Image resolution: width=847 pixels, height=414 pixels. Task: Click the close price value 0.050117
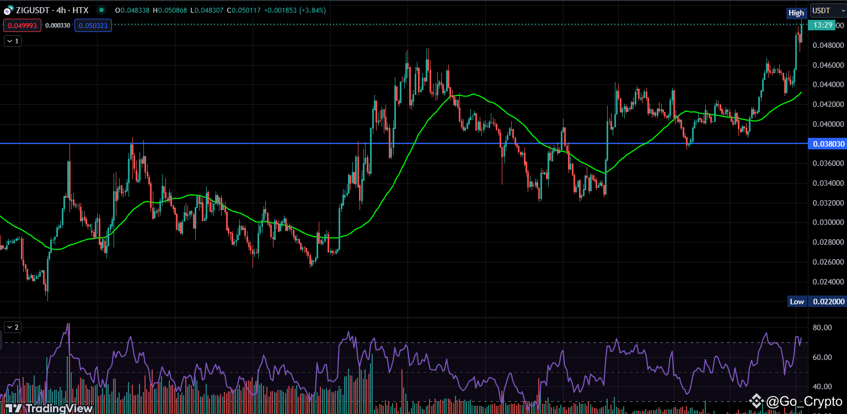(247, 10)
